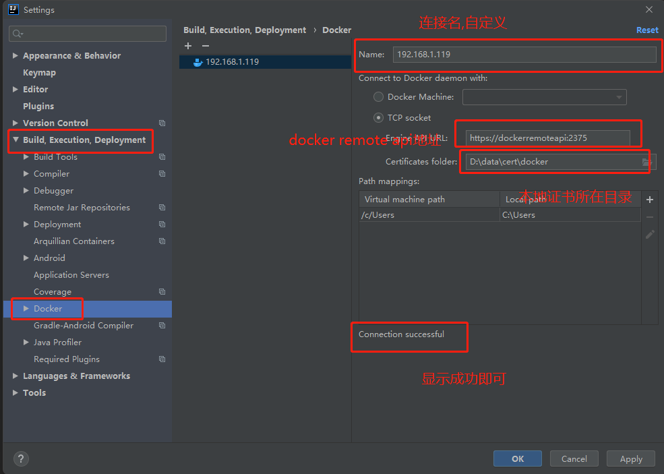Select Remote Jar Repositories settings
This screenshot has width=664, height=474.
(x=82, y=207)
